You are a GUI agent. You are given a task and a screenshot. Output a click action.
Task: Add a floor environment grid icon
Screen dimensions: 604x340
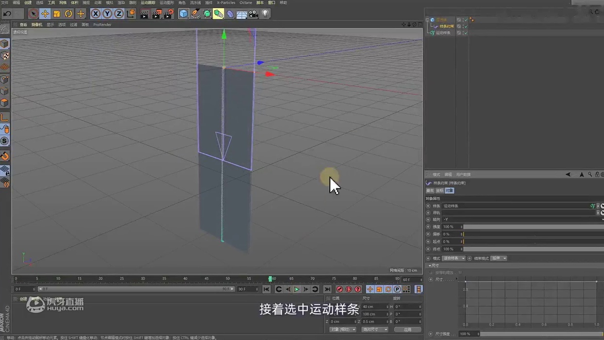242,14
